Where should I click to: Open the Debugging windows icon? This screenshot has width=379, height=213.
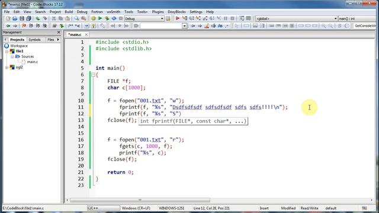click(x=241, y=18)
